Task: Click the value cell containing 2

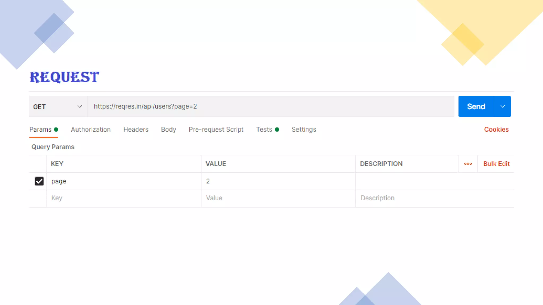Action: (278, 181)
